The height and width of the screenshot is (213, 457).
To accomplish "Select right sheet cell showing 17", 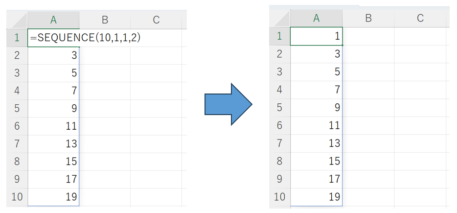I will pyautogui.click(x=316, y=179).
